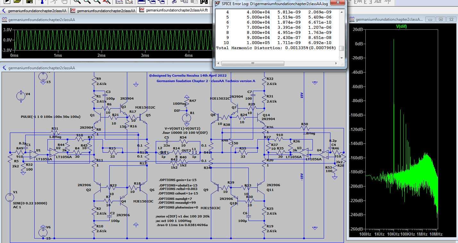Click Germanium foudation Chapter 2 title text
Viewport: 458px width, 243px height.
(206, 81)
